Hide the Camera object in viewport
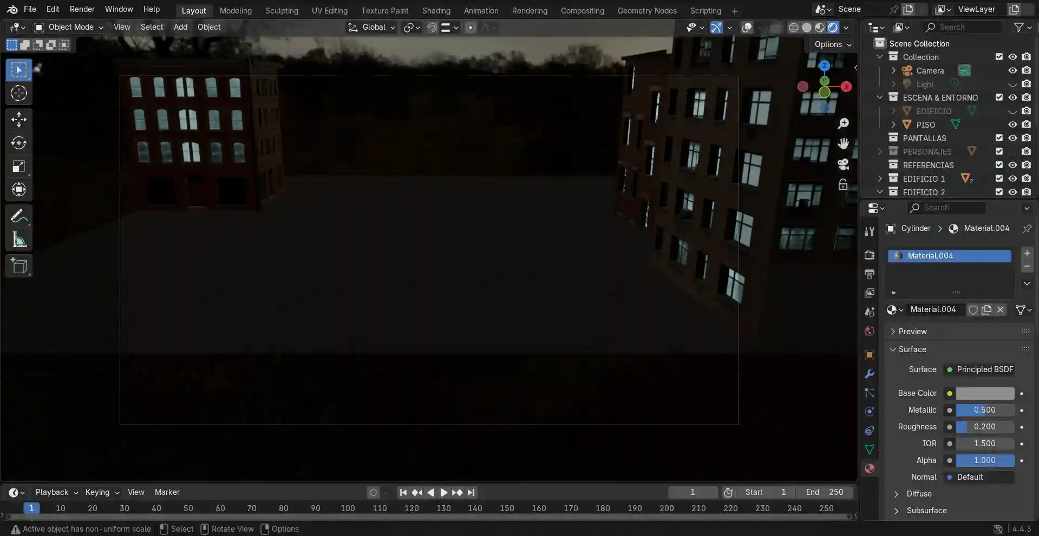The image size is (1039, 536). pyautogui.click(x=1012, y=70)
